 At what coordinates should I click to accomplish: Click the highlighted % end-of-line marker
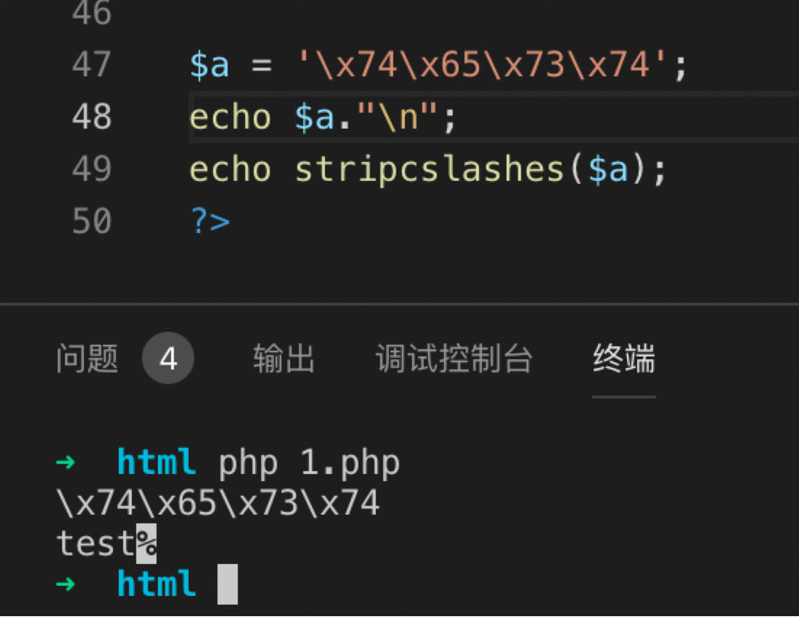click(146, 544)
